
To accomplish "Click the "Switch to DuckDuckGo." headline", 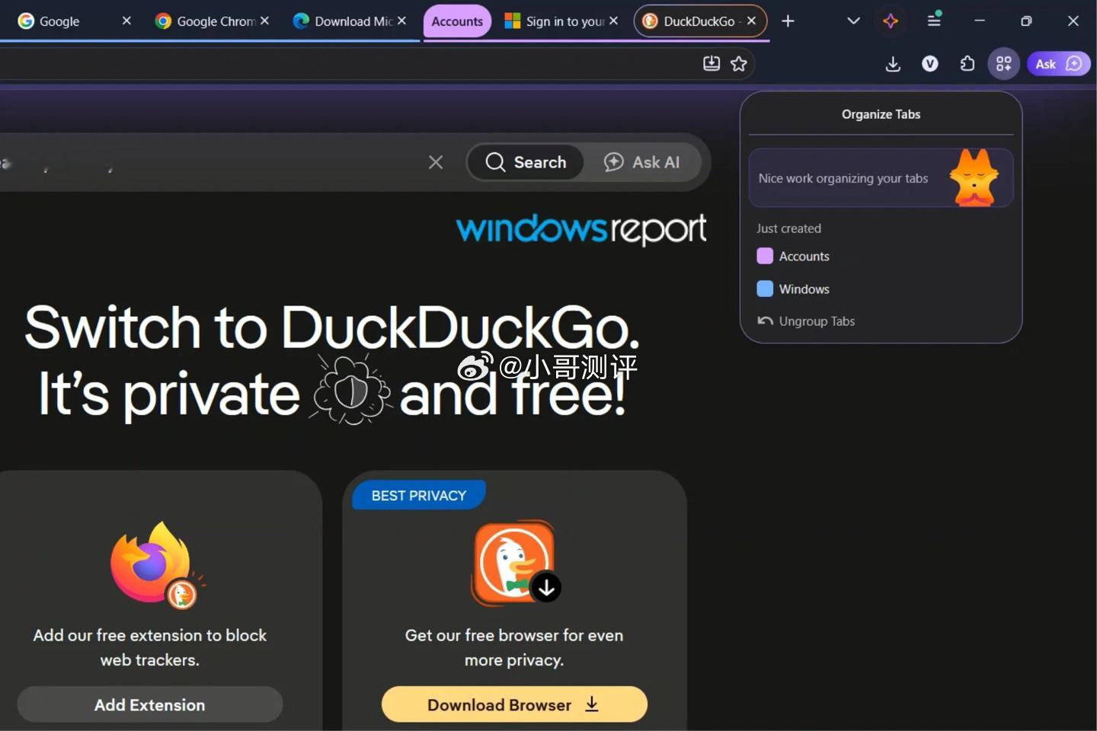I will point(332,327).
